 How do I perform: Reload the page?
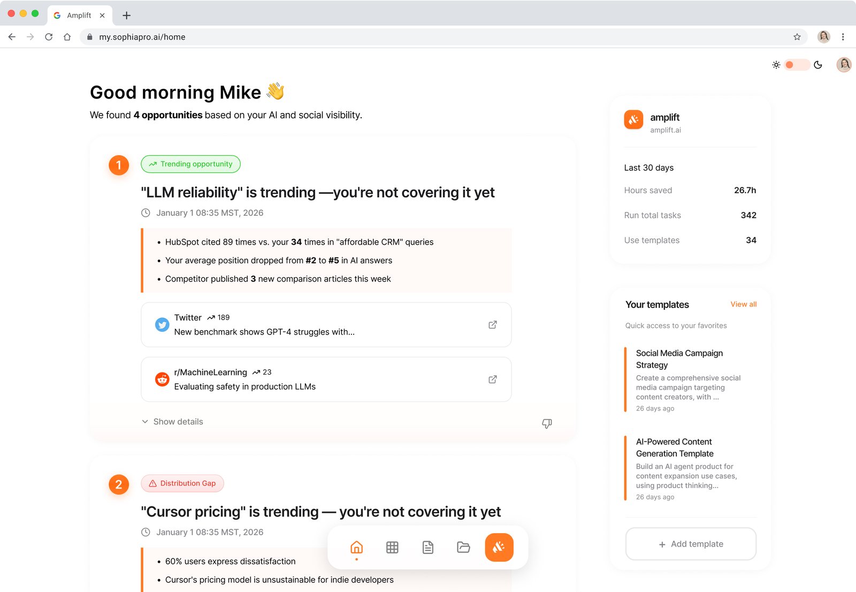(49, 37)
